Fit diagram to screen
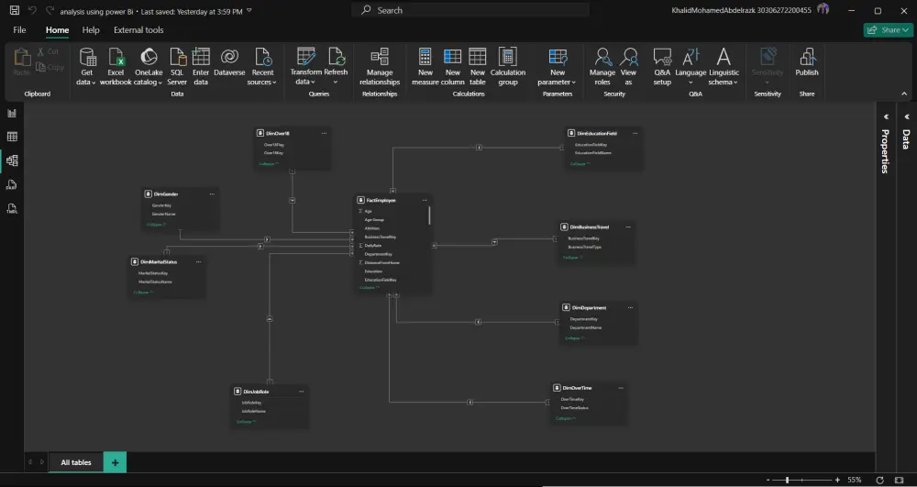917x487 pixels. click(900, 480)
